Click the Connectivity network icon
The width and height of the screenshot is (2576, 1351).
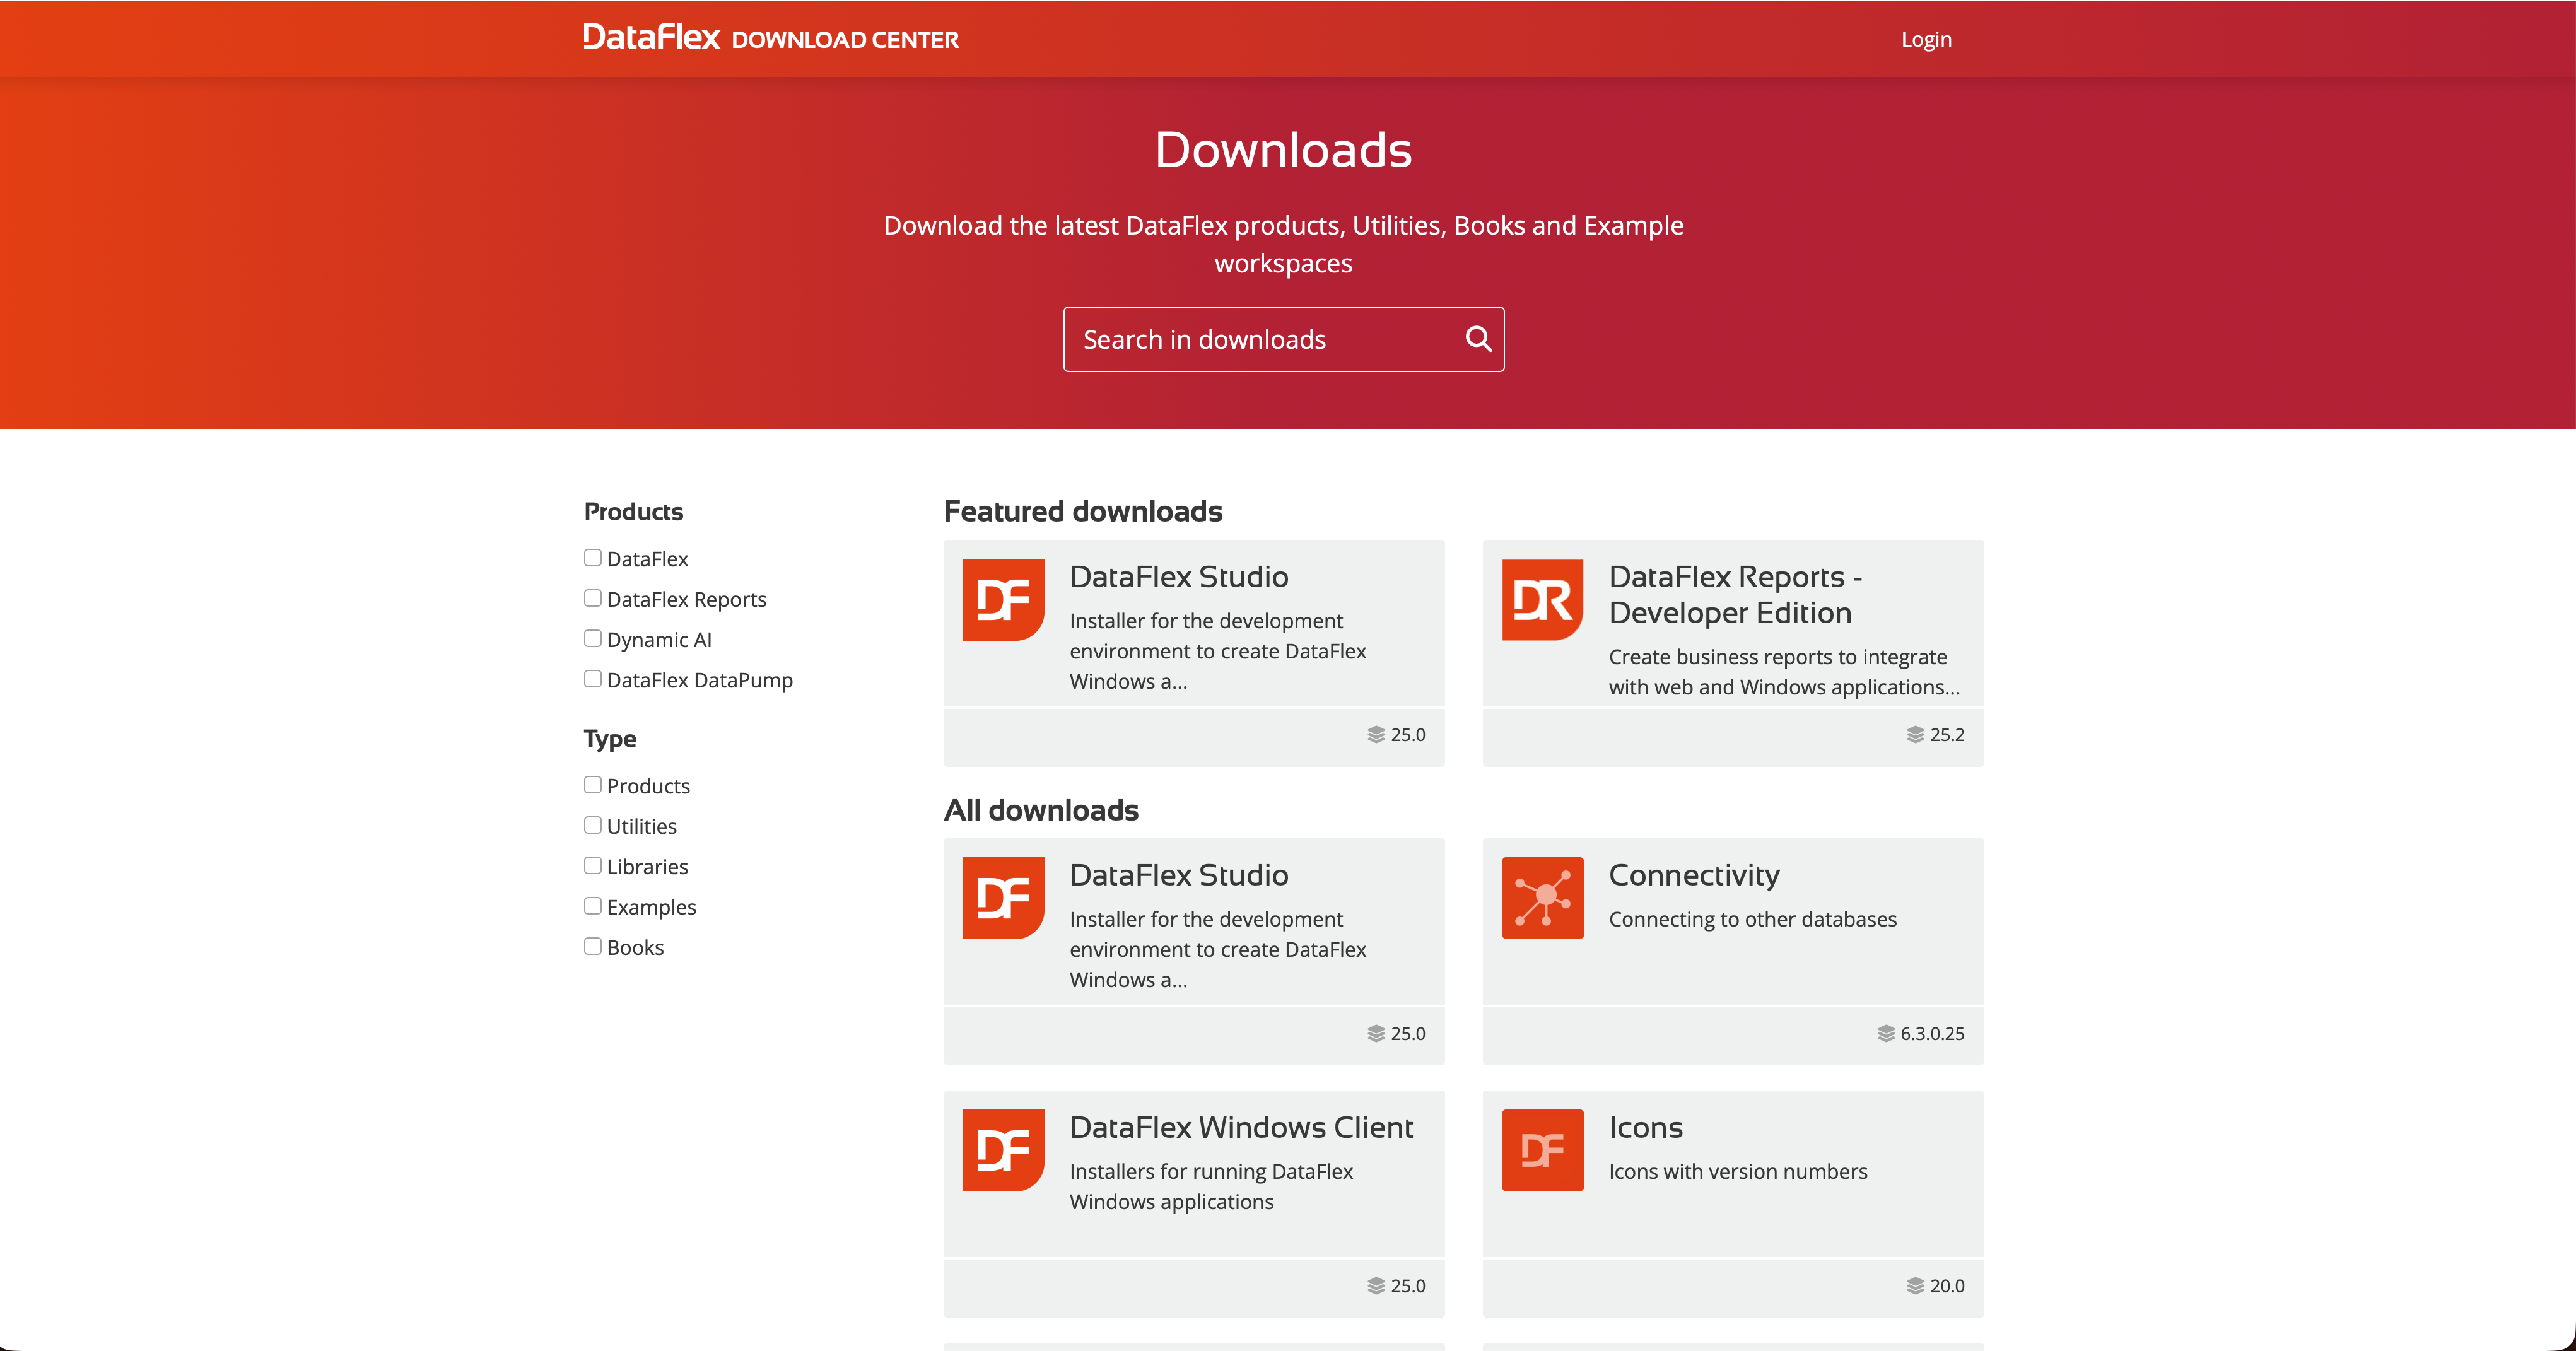pyautogui.click(x=1542, y=898)
